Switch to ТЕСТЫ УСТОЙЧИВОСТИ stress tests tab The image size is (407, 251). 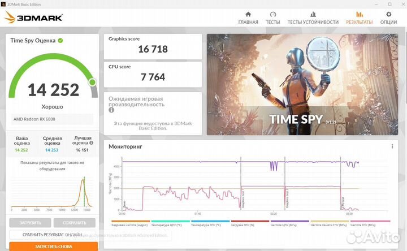[313, 18]
